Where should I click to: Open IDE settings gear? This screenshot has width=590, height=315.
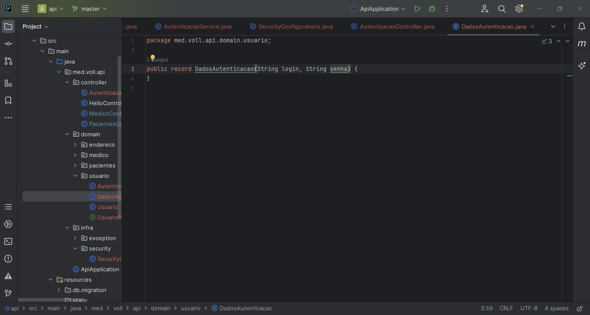[519, 9]
